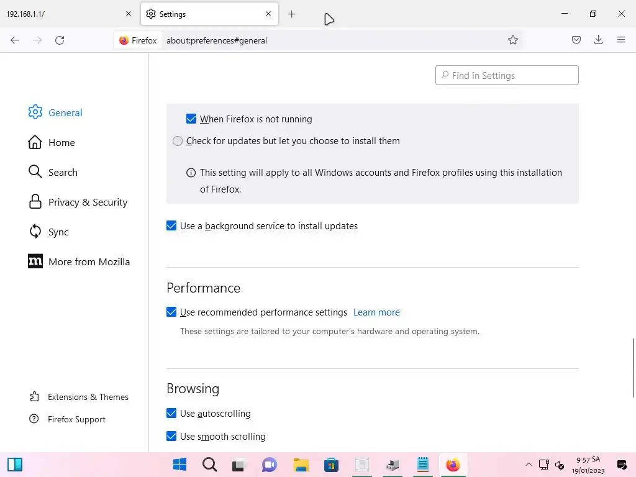
Task: Open the Downloads panel icon
Action: [598, 40]
